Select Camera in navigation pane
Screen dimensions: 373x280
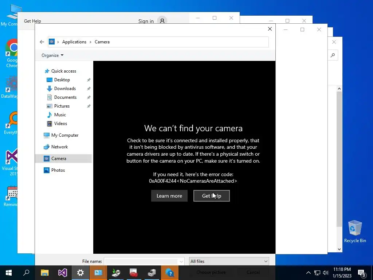point(63,159)
